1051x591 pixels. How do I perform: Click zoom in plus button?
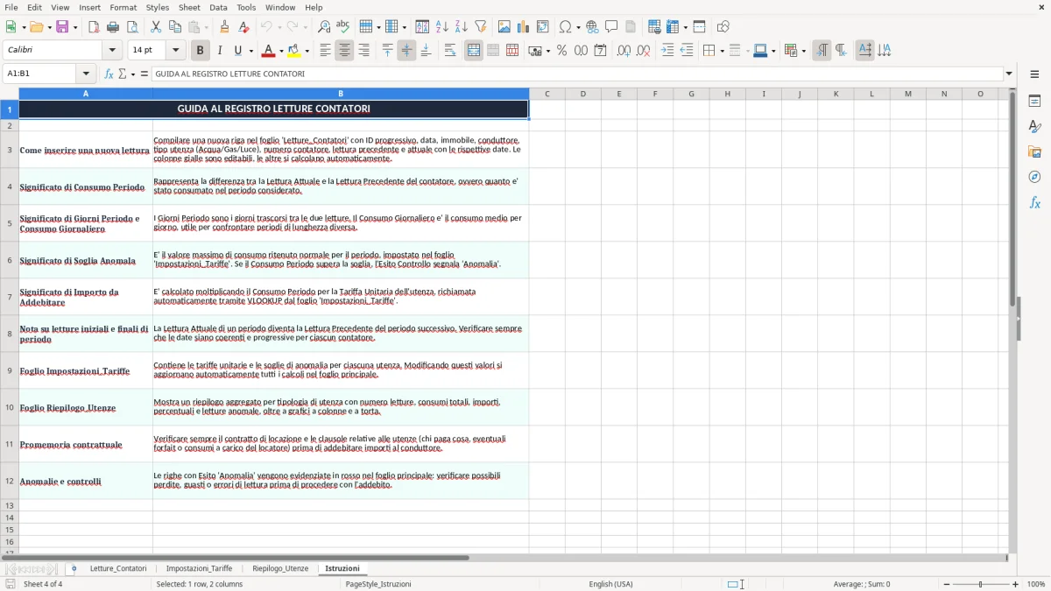pos(1016,584)
